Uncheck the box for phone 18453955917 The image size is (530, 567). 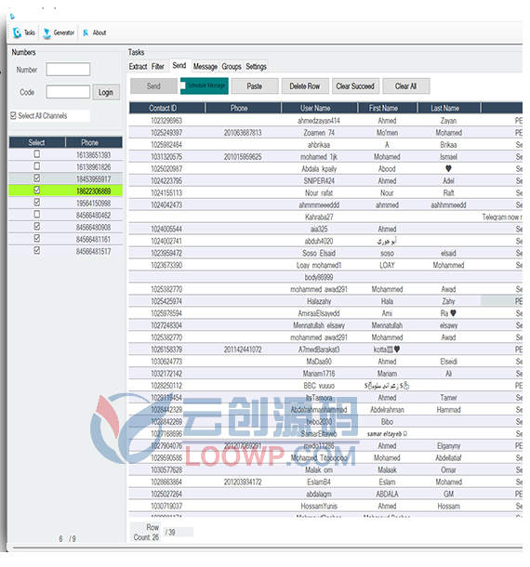tap(37, 178)
